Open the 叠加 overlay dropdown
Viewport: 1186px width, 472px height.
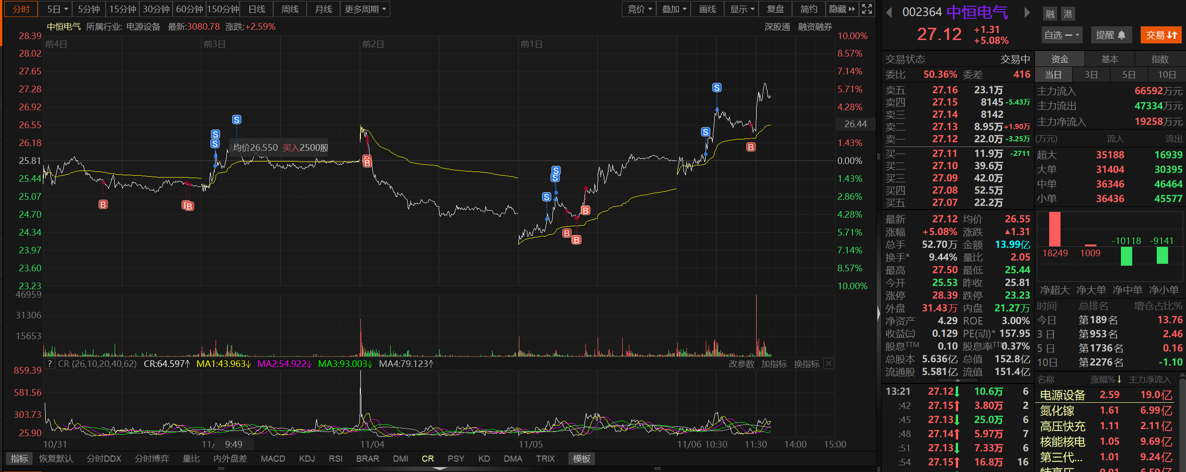coord(673,9)
